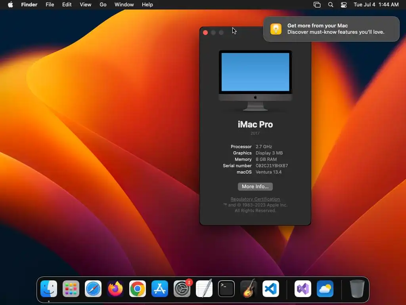Screen dimensions: 406x305
Task: Click the Stage Manager menu bar icon
Action: tap(317, 5)
